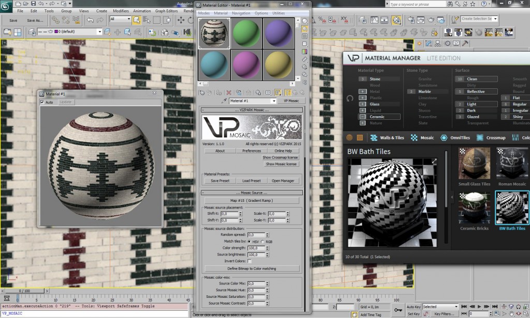Select the Pick Material from Object eyedropper
Viewport: 530px width, 318px height.
224,101
